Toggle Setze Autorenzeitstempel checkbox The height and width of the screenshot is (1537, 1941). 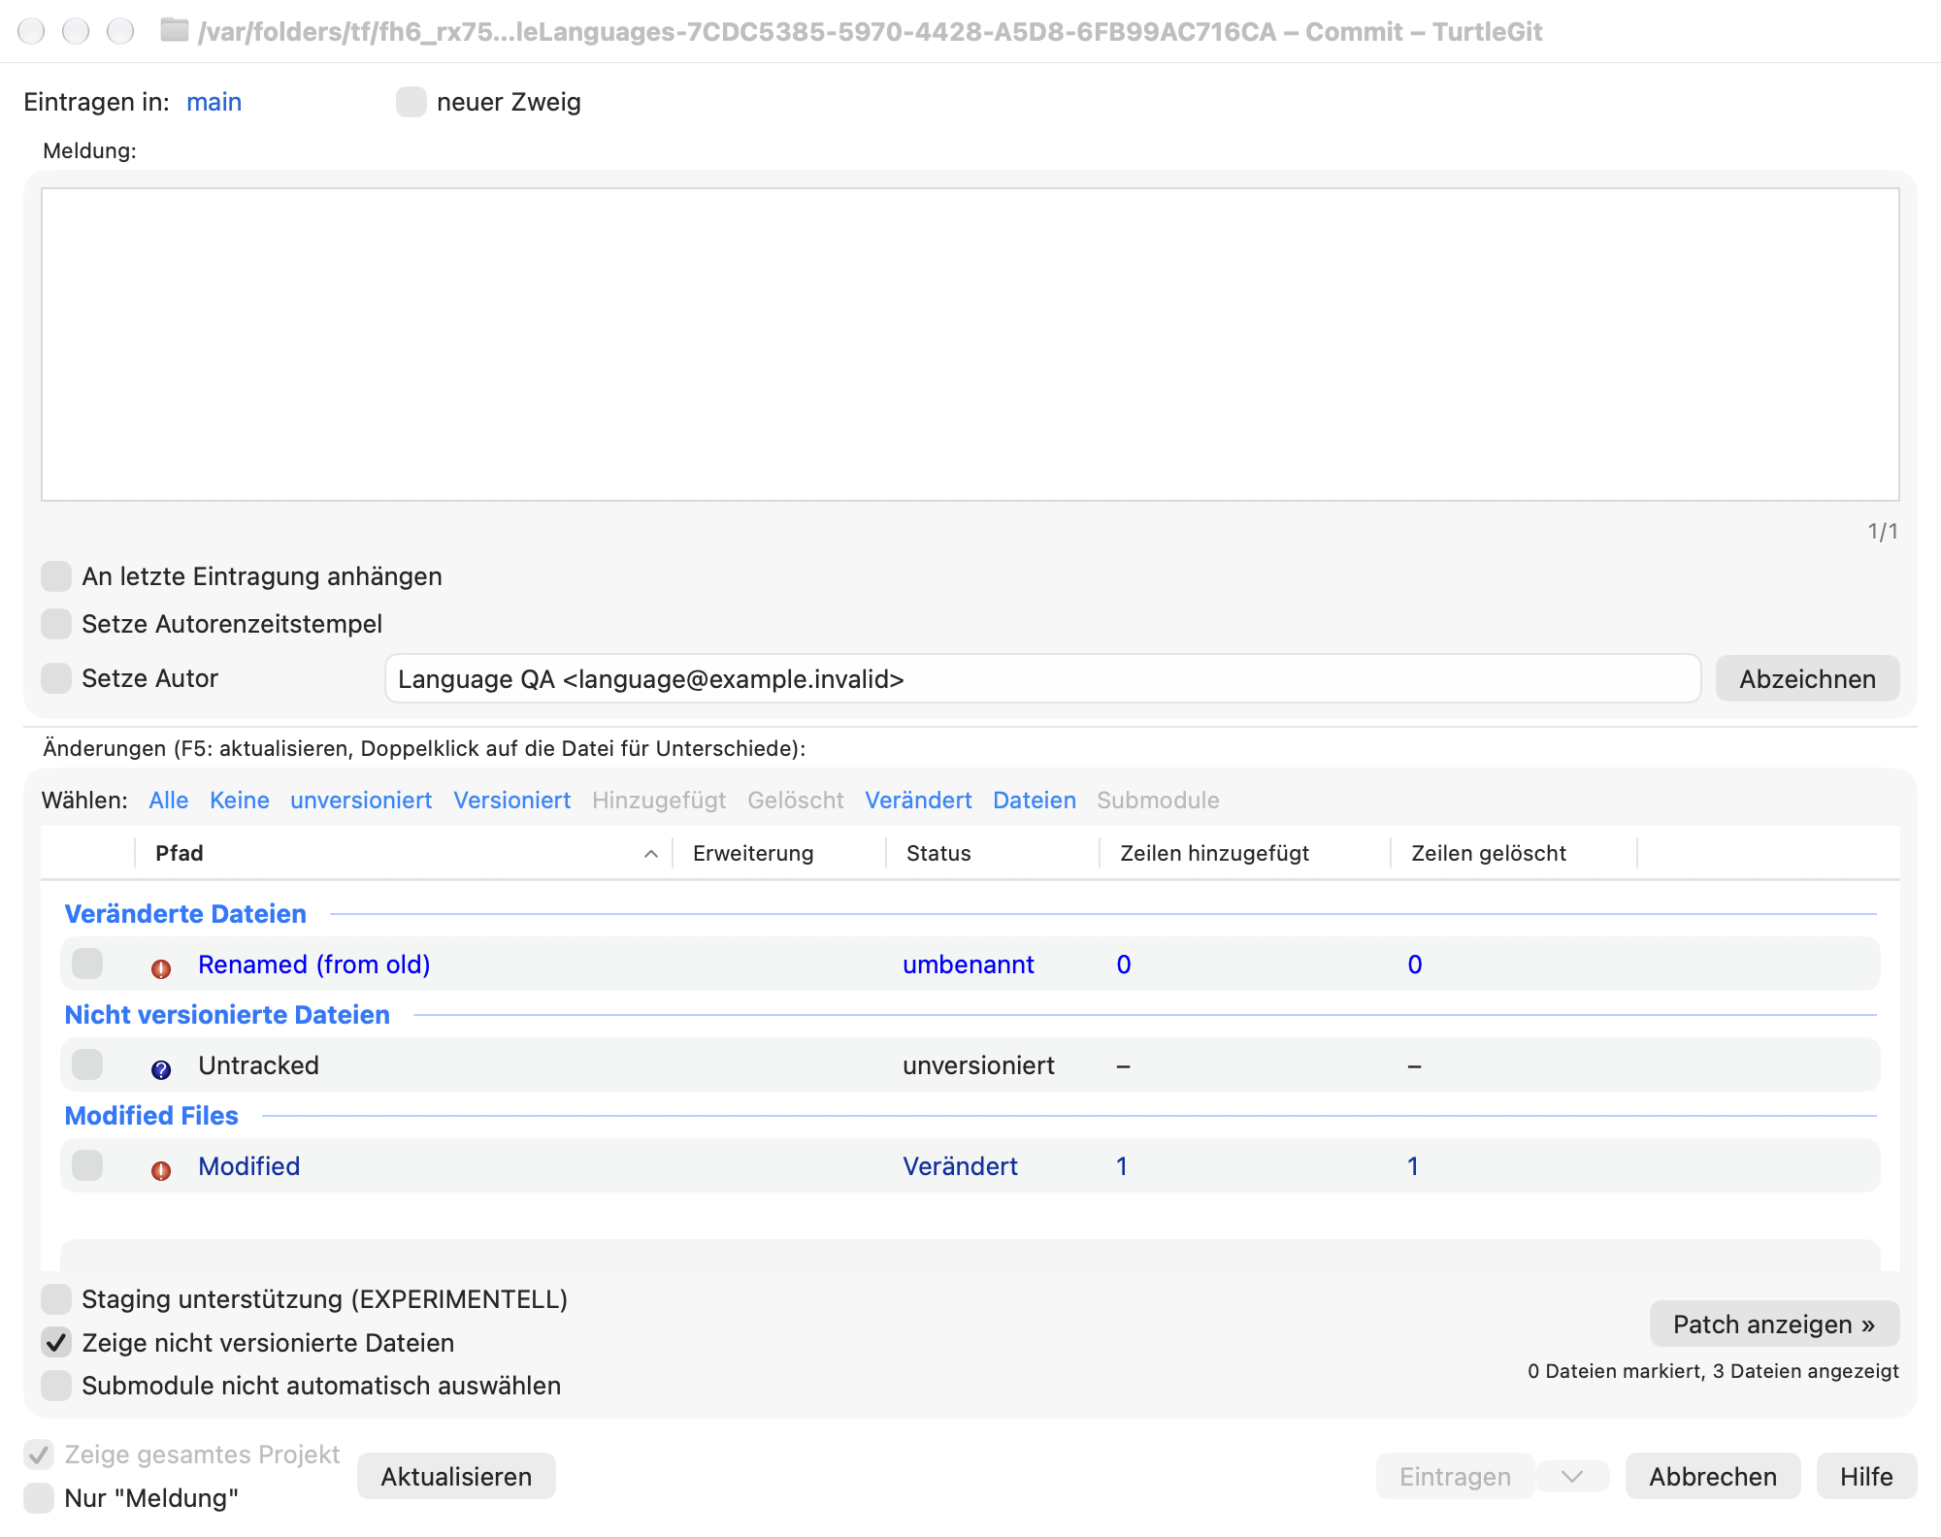pyautogui.click(x=56, y=624)
